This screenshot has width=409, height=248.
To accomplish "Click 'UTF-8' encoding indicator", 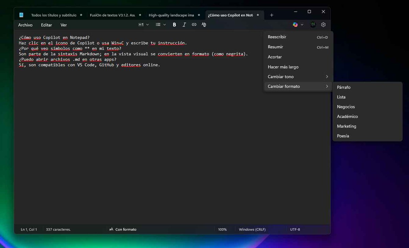I will pyautogui.click(x=295, y=229).
